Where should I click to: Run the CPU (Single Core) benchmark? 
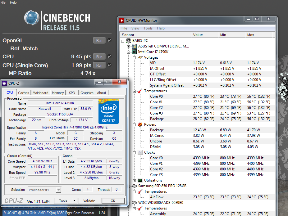[99, 65]
